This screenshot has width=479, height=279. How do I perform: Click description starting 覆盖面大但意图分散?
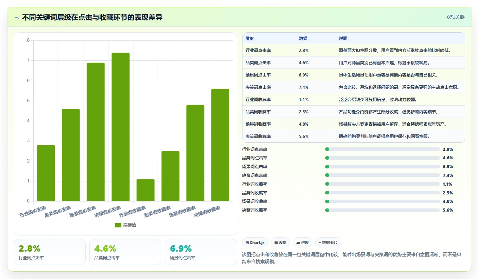click(395, 51)
